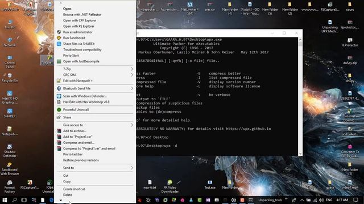Screen dimensions: 364x204
Task: Click command prompt scrollbar up arrow
Action: tap(300, 40)
